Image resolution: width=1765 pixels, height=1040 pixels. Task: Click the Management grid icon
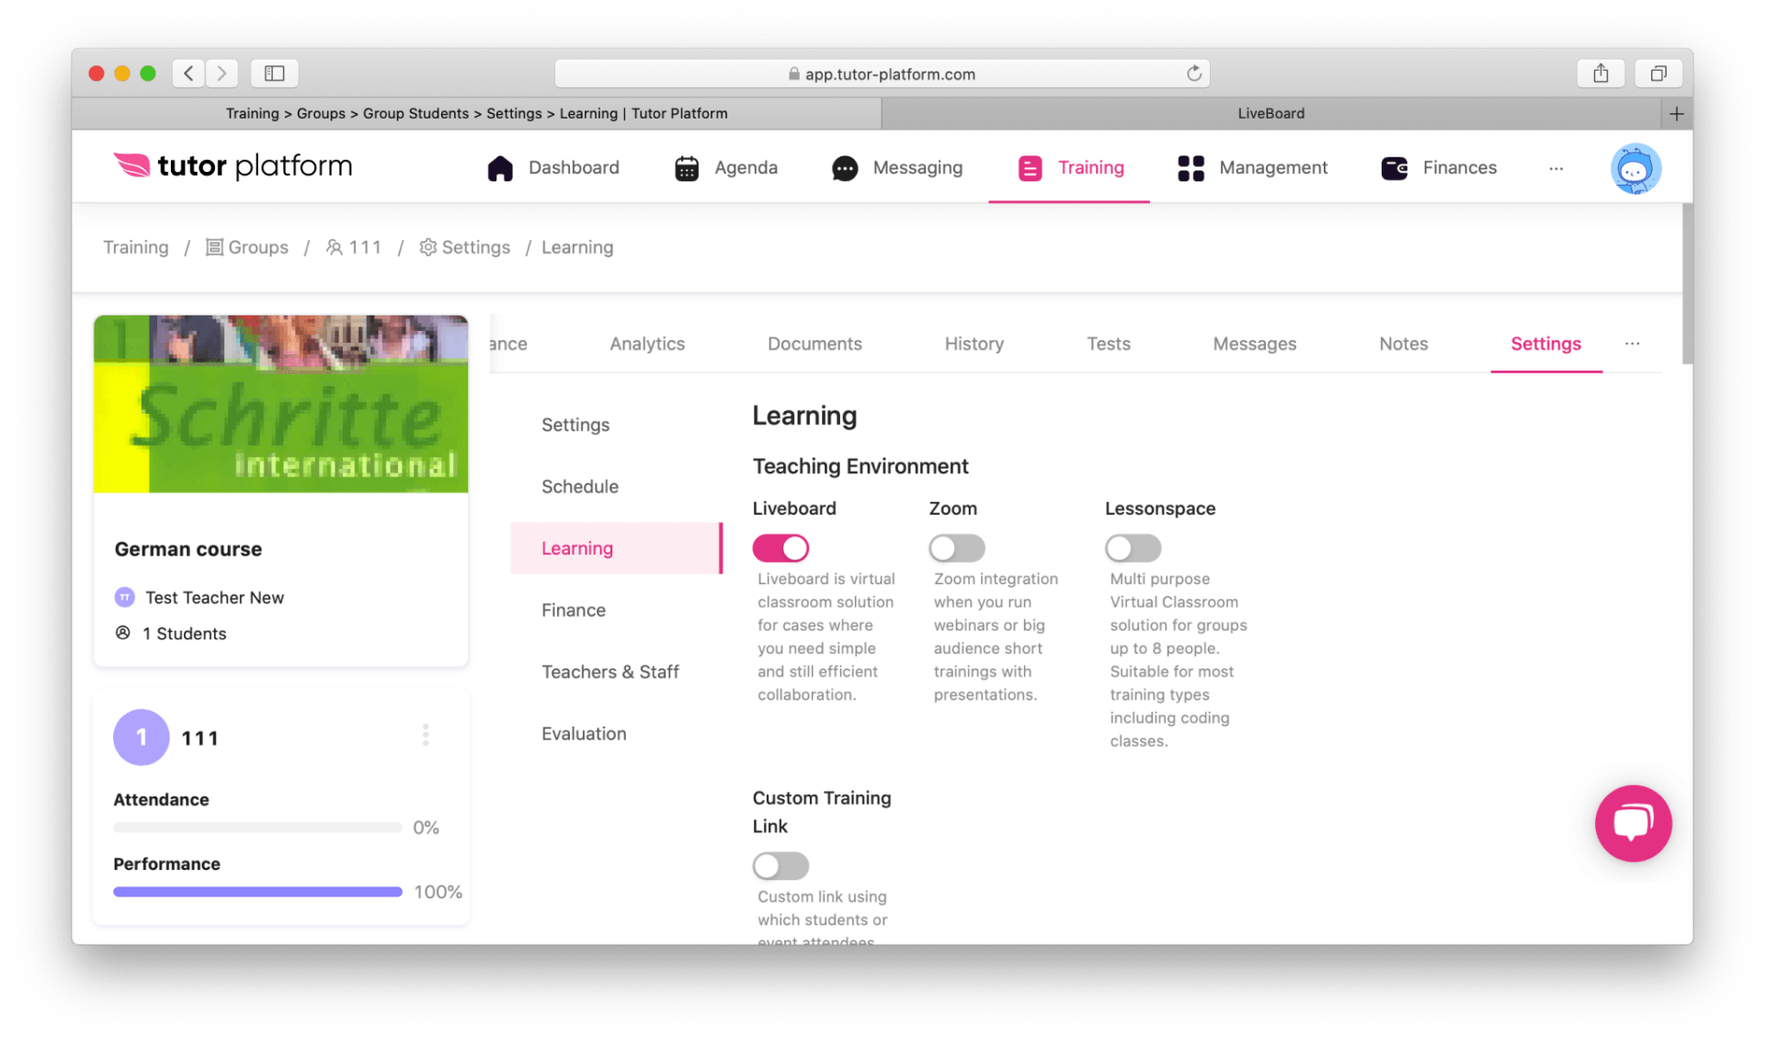tap(1190, 167)
